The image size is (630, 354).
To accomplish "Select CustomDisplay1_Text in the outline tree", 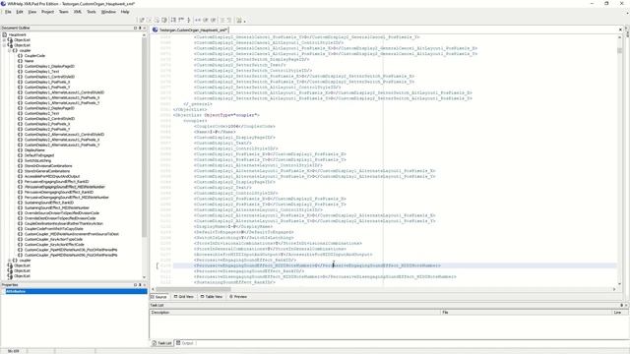I will pyautogui.click(x=41, y=72).
